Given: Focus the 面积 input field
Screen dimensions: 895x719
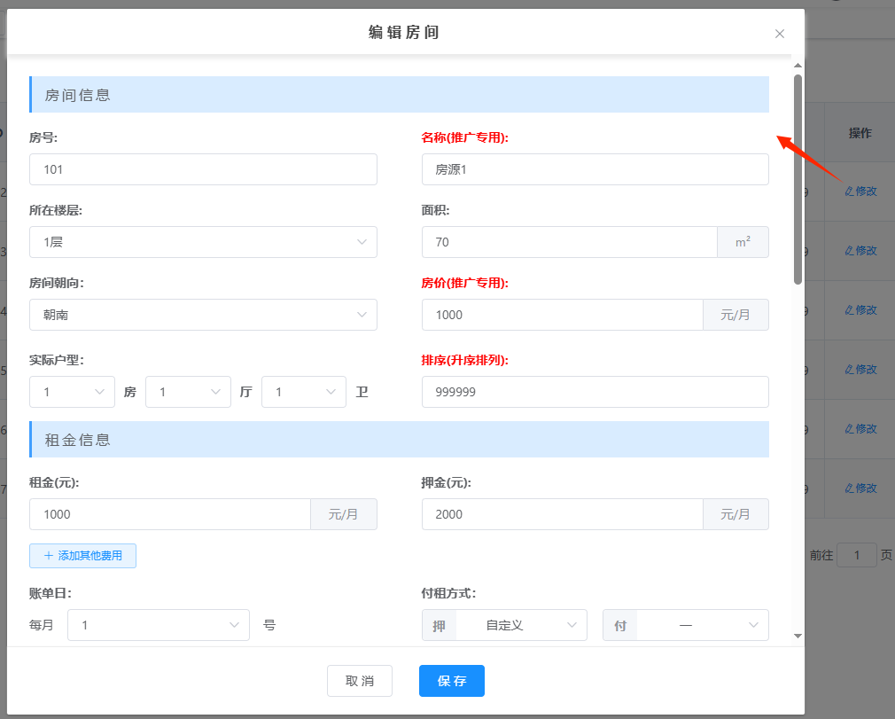Looking at the screenshot, I should tap(569, 242).
